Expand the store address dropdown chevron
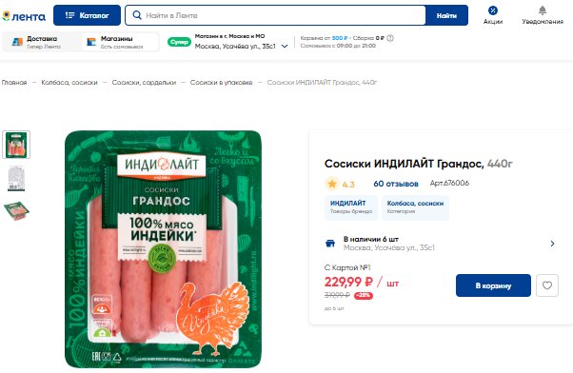Screen dimensions: 573x373 [x=285, y=47]
